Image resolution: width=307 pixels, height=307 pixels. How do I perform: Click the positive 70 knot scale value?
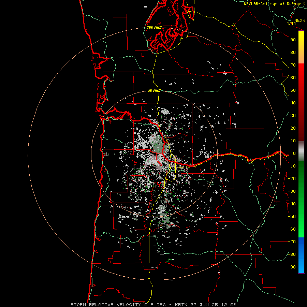pyautogui.click(x=293, y=65)
